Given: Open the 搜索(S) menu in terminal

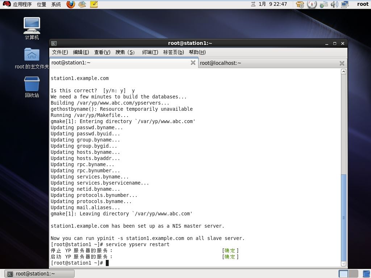Looking at the screenshot, I should coord(125,52).
